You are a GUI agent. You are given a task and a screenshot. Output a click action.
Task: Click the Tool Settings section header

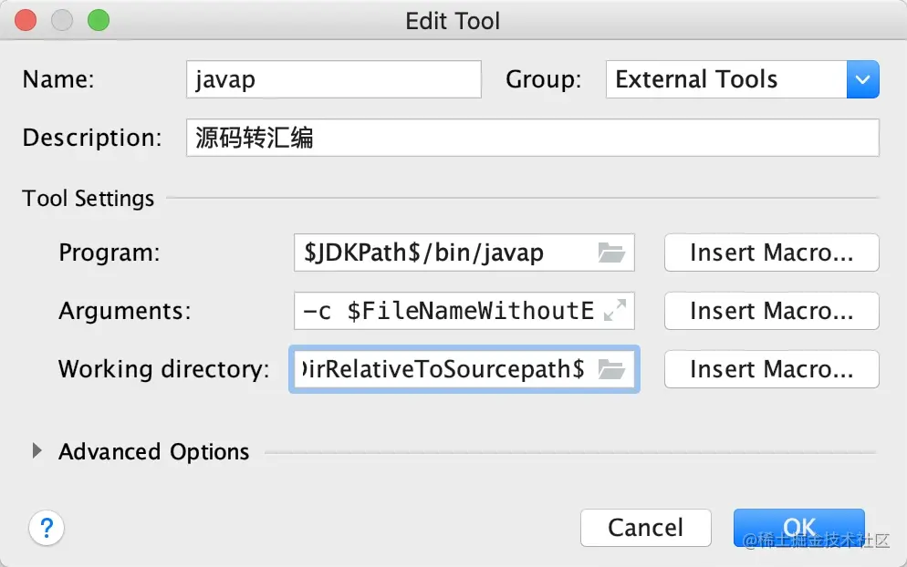(x=89, y=199)
